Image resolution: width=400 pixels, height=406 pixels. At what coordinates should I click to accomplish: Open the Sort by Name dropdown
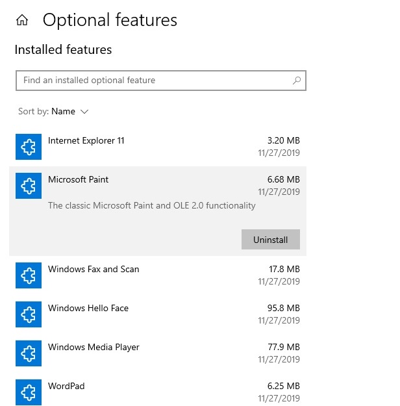point(63,112)
